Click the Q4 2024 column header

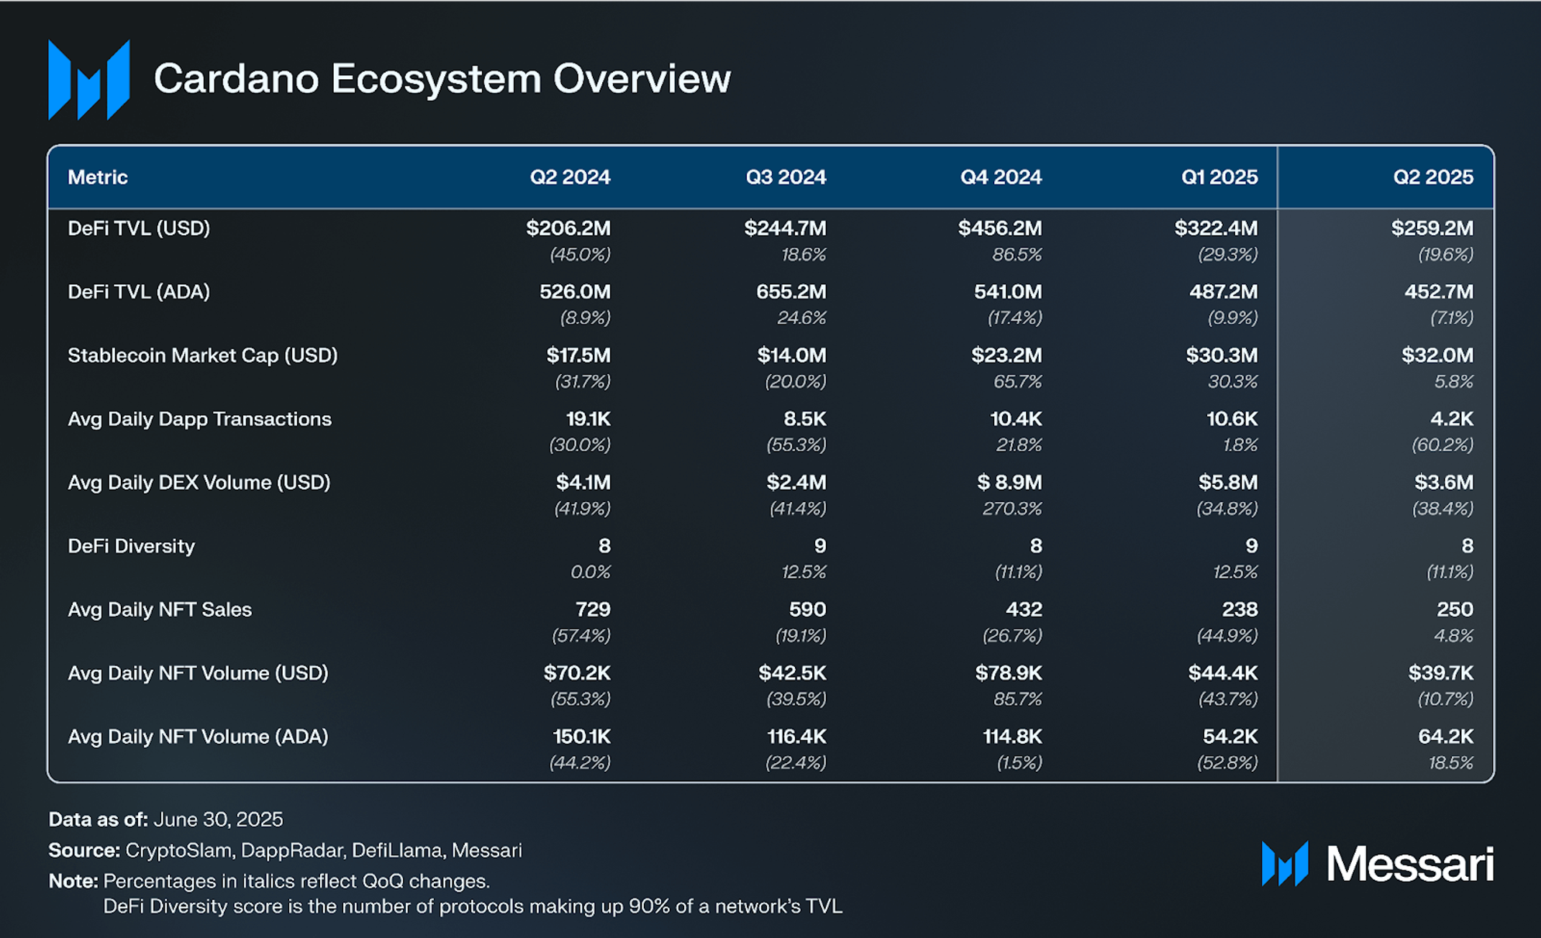(1000, 177)
